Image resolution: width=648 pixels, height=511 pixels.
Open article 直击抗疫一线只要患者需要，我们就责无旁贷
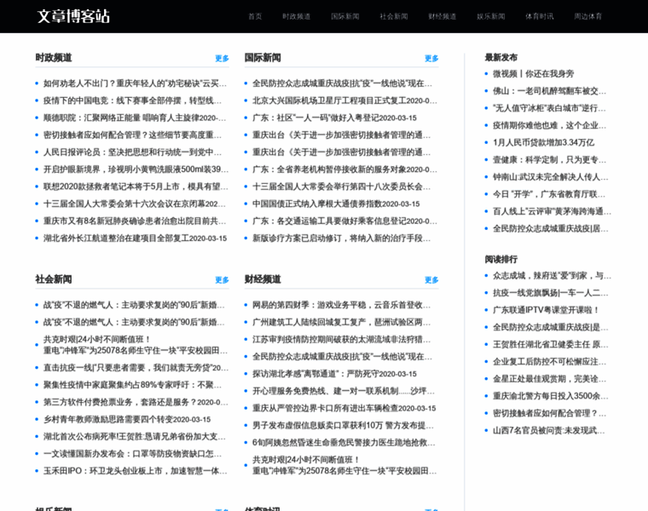coord(136,368)
